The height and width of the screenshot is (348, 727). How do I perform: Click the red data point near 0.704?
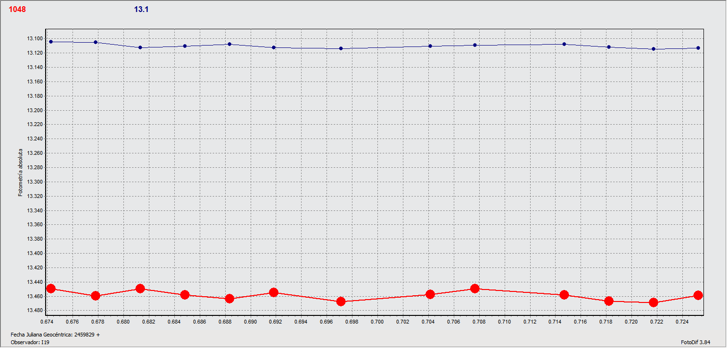pos(430,294)
